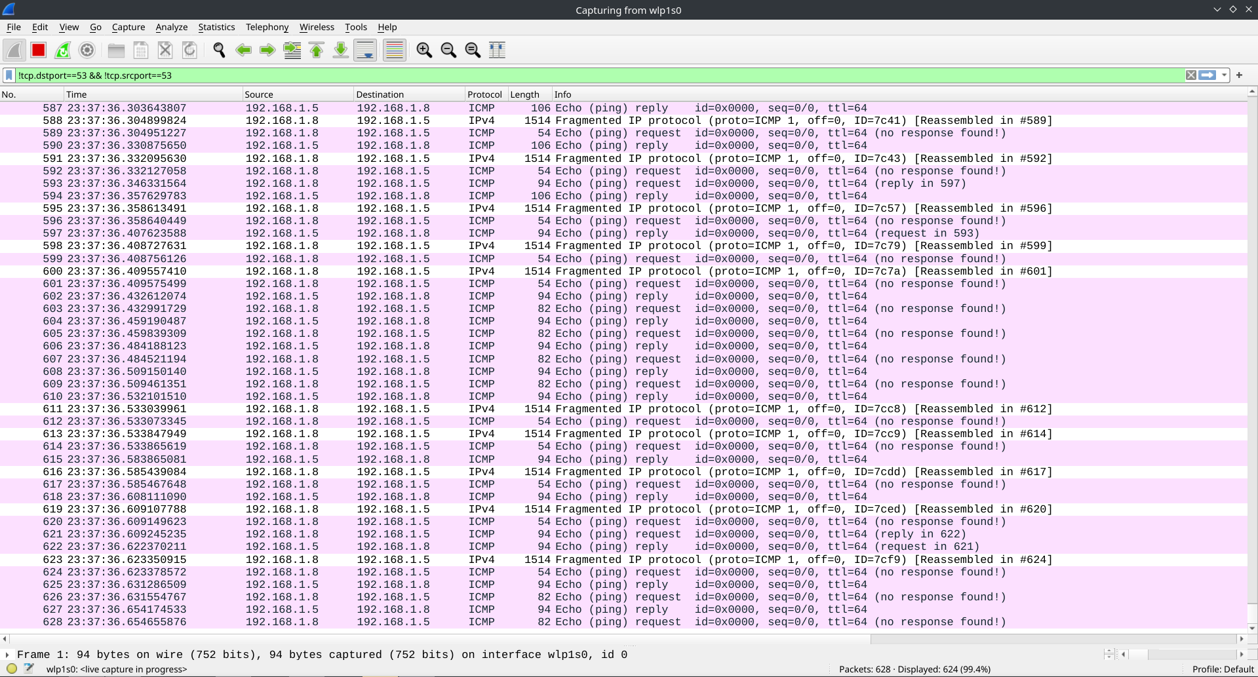Open the display filter history dropdown
Viewport: 1258px width, 677px height.
[1225, 75]
